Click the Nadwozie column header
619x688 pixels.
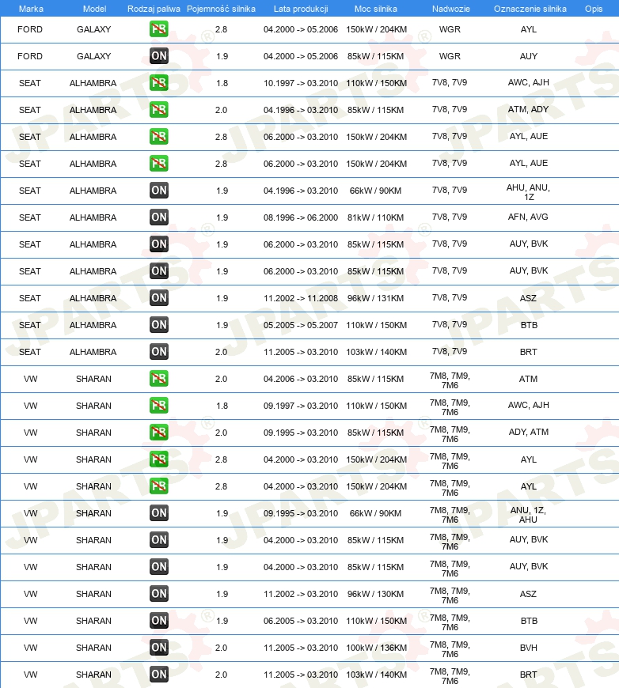click(x=450, y=9)
